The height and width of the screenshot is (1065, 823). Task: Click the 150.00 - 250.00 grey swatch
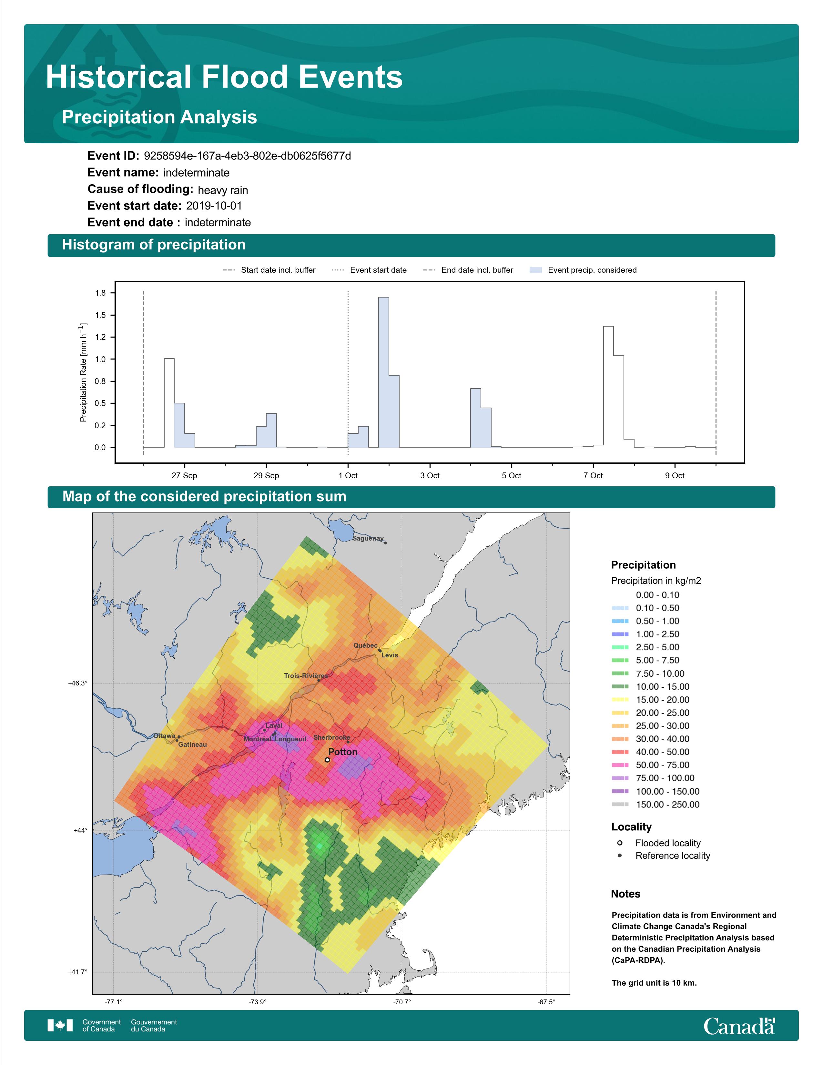point(620,805)
